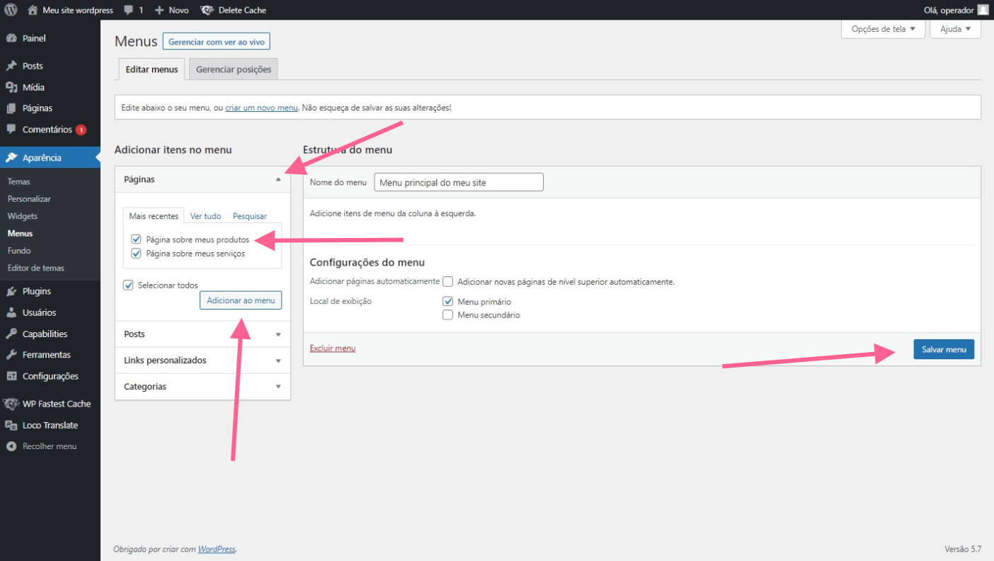Viewport: 994px width, 561px height.
Task: Toggle the Selecionar todos checkbox
Action: click(128, 285)
